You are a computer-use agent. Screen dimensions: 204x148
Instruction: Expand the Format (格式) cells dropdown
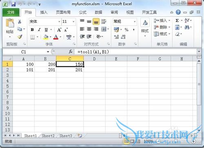pos(169,34)
